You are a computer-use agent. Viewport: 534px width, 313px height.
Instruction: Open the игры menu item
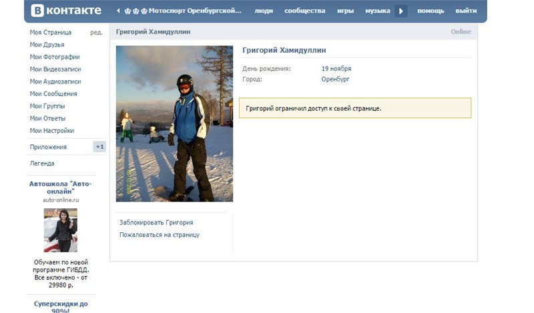coord(345,11)
